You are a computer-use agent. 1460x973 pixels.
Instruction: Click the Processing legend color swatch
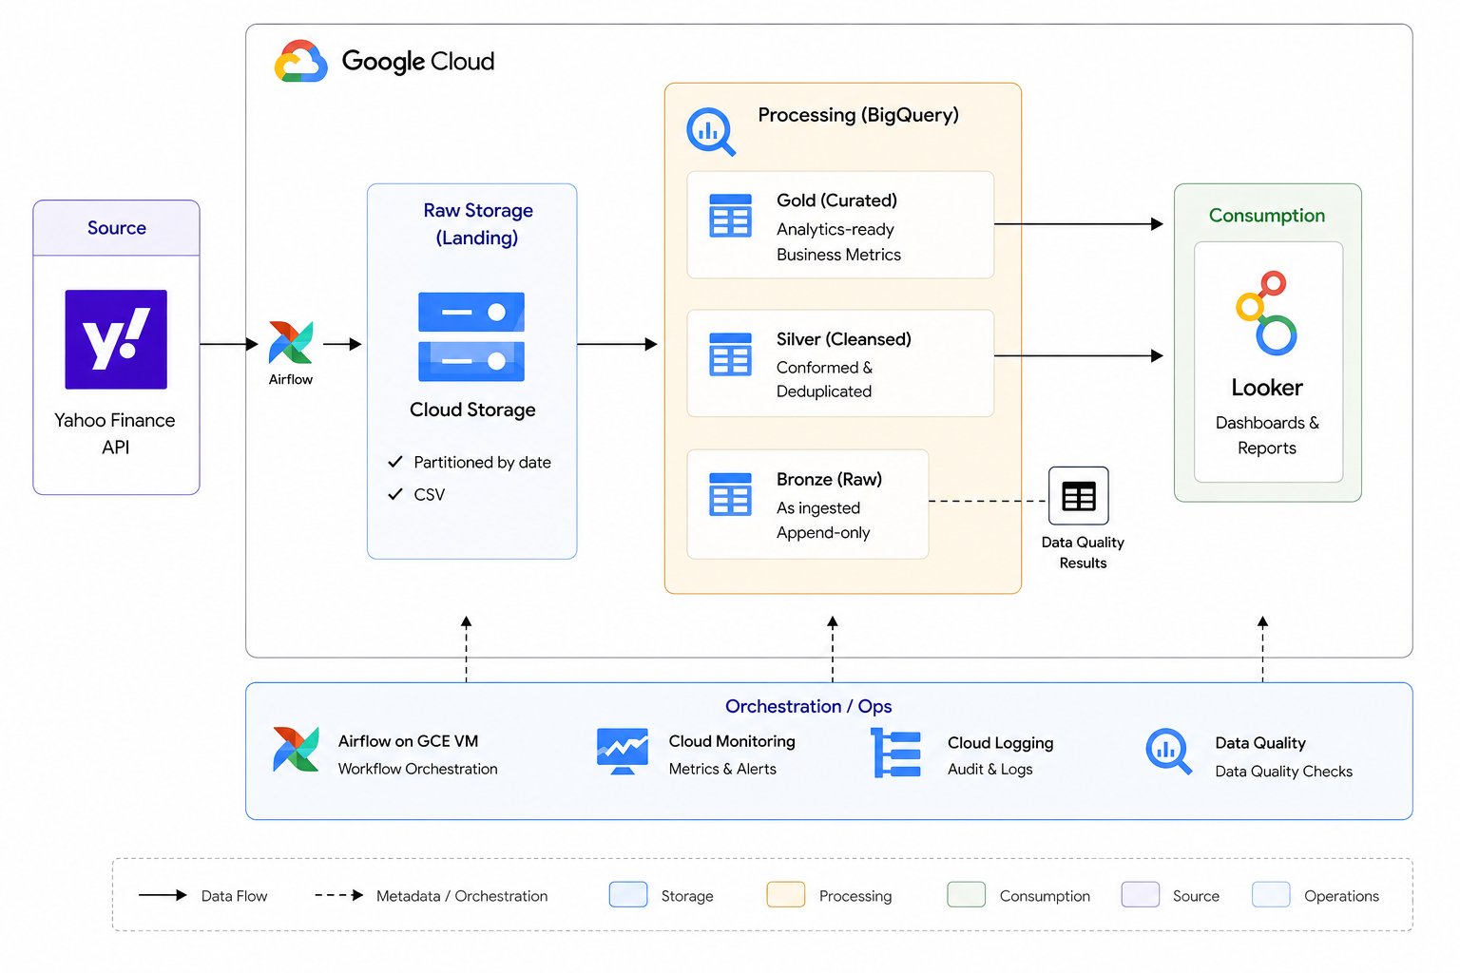point(786,895)
